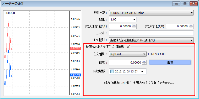Decrease 価格 with the down arrow
The width and height of the screenshot is (199, 99).
[144, 64]
